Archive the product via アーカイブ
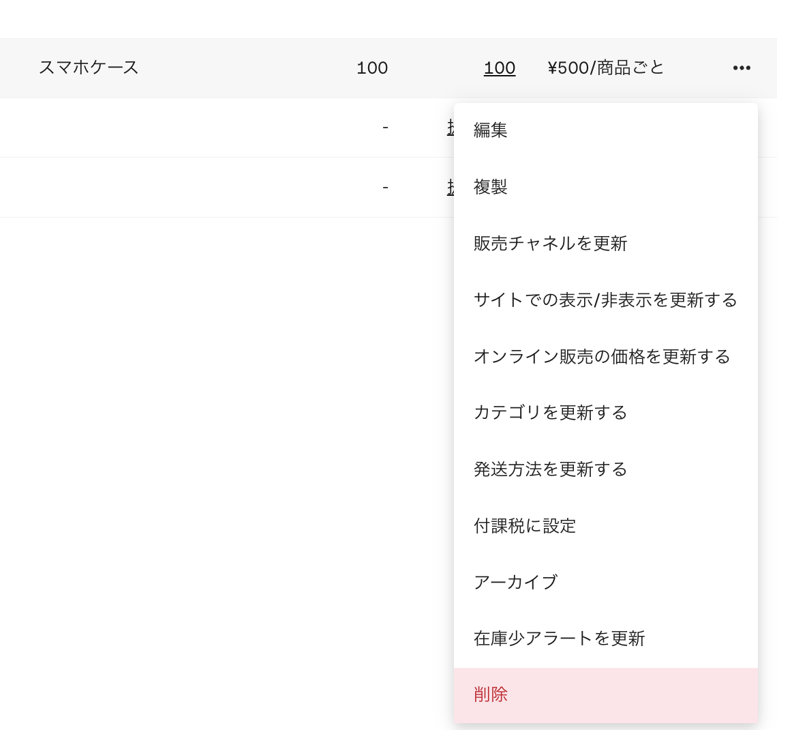Screen dimensions: 792x730 point(515,582)
